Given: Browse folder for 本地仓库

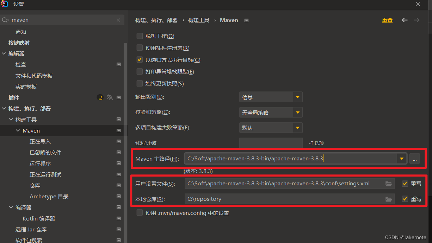Looking at the screenshot, I should (389, 199).
